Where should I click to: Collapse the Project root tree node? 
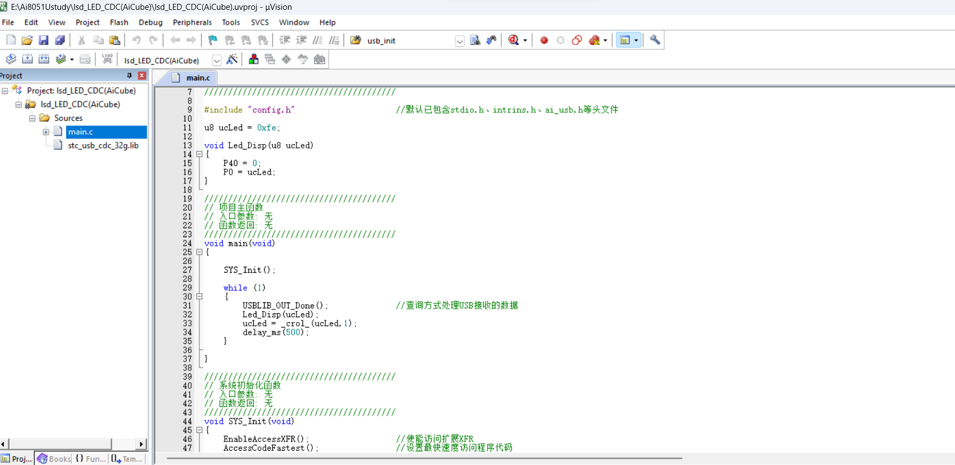click(x=5, y=91)
